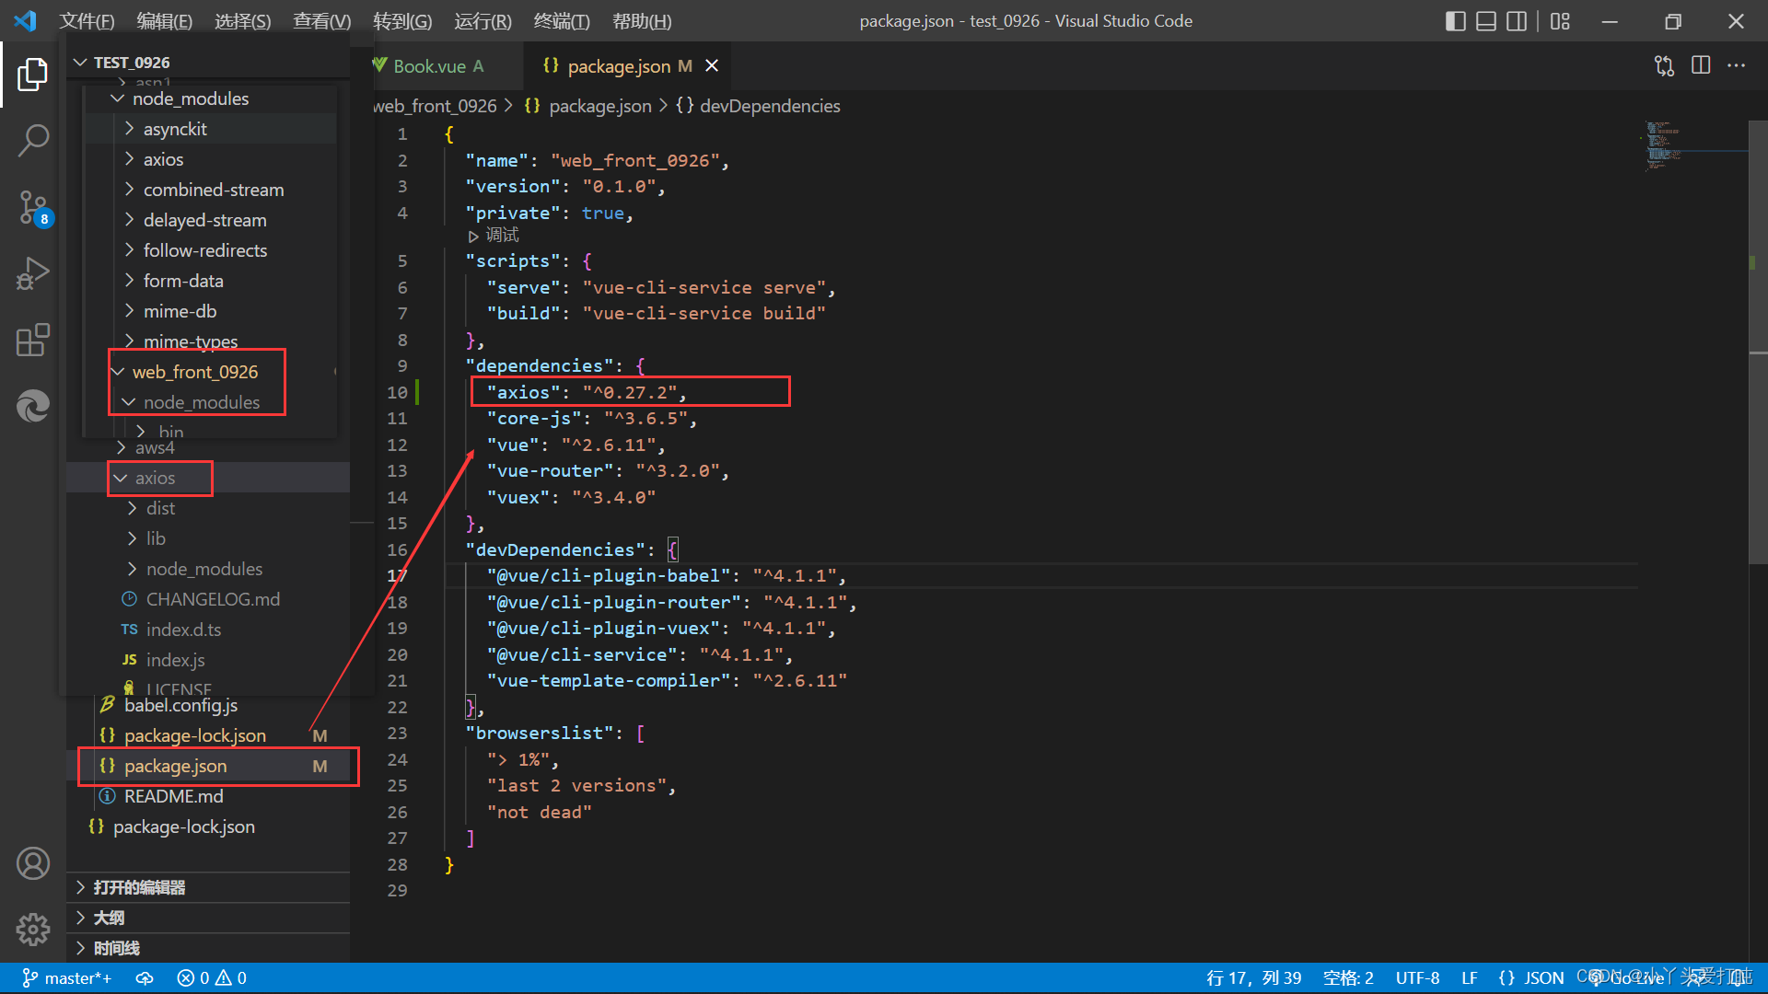
Task: Close the package.json editor tab
Action: 712,65
